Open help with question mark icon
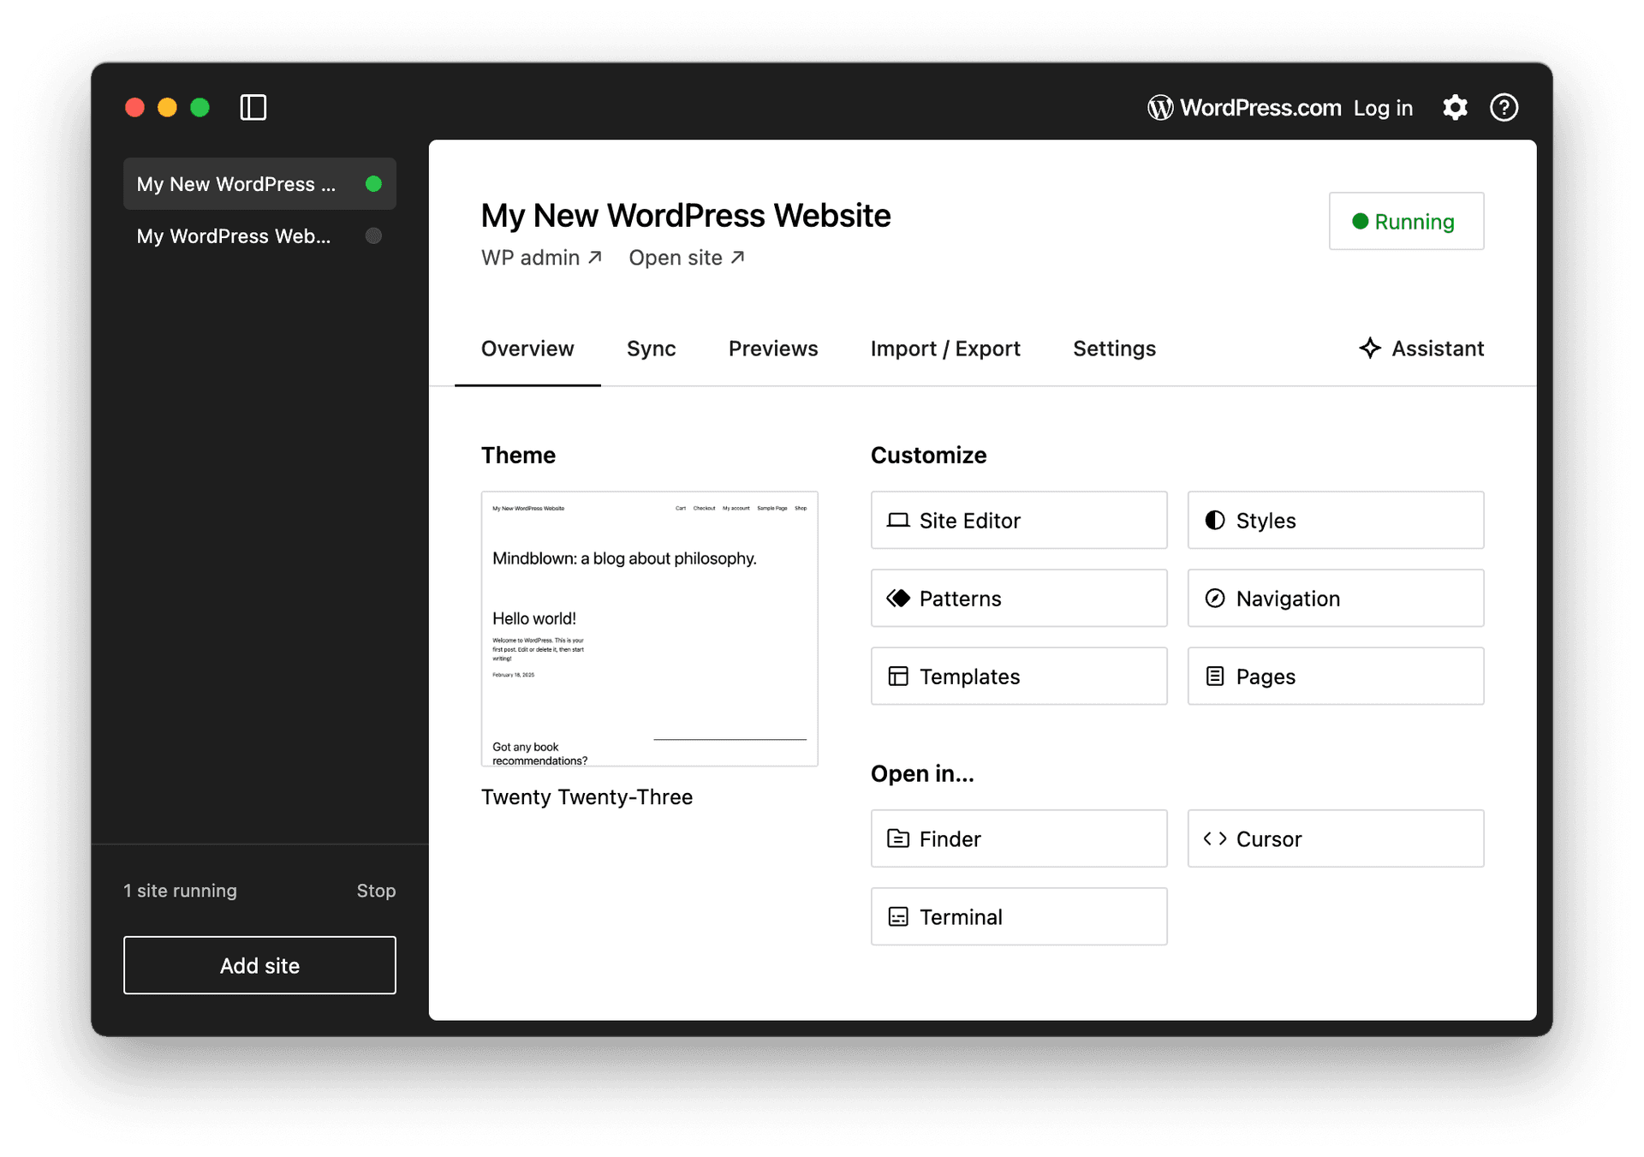Viewport: 1644px width, 1157px height. coord(1504,108)
